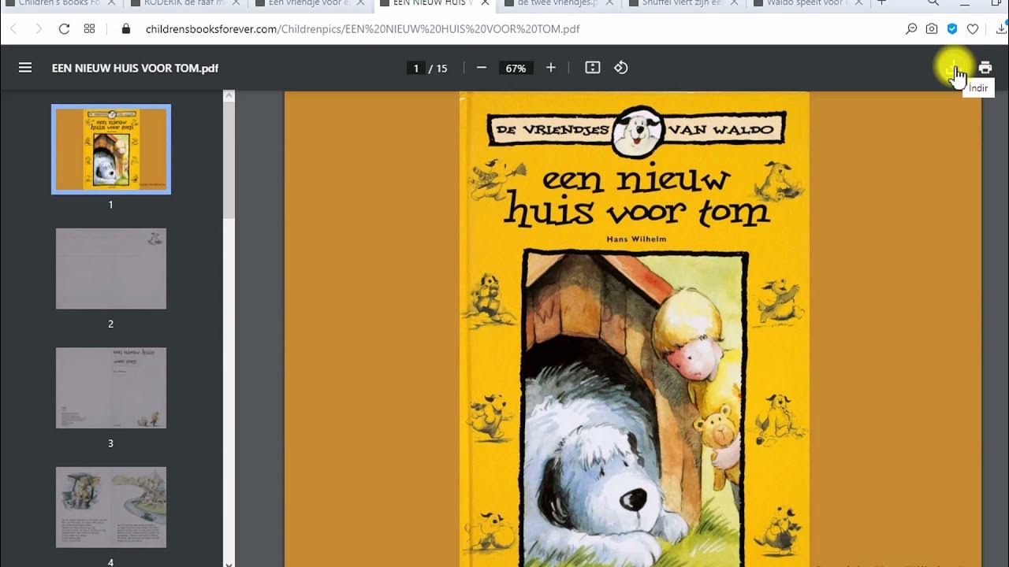1009x567 pixels.
Task: Click the 'EEN NIEUW HUIS VOOR TOM.pdf' title
Action: coord(135,69)
